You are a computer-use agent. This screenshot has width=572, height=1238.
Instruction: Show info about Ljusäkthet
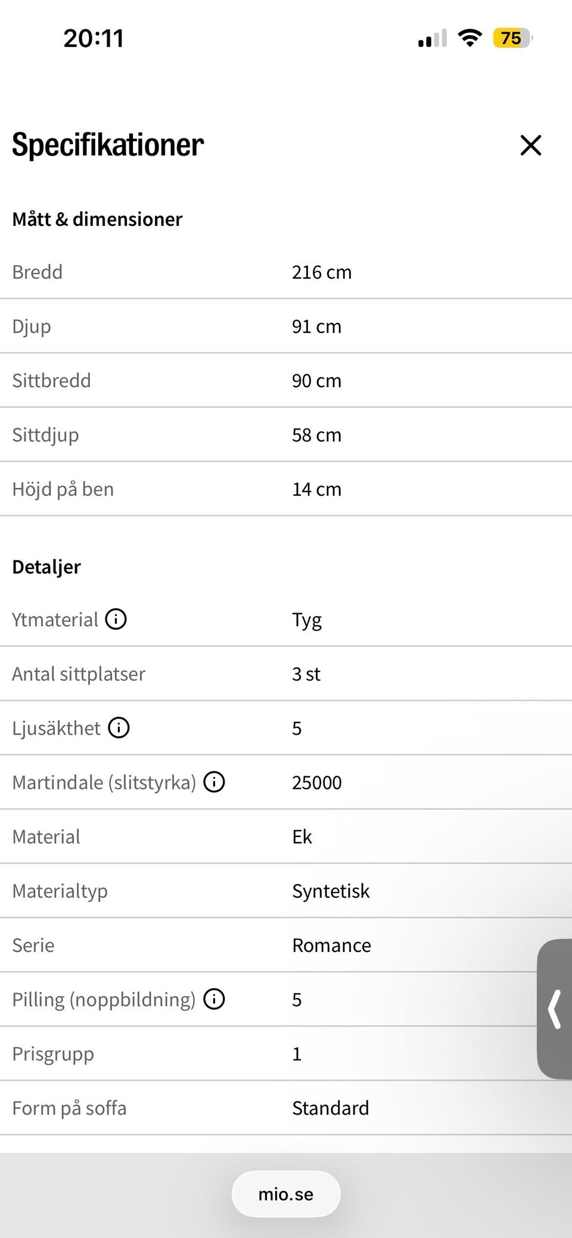click(x=119, y=728)
